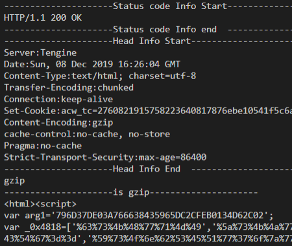Click the 'Transfer-Encoding:chunked' line
Screen dimensions: 292x246
click(69, 87)
